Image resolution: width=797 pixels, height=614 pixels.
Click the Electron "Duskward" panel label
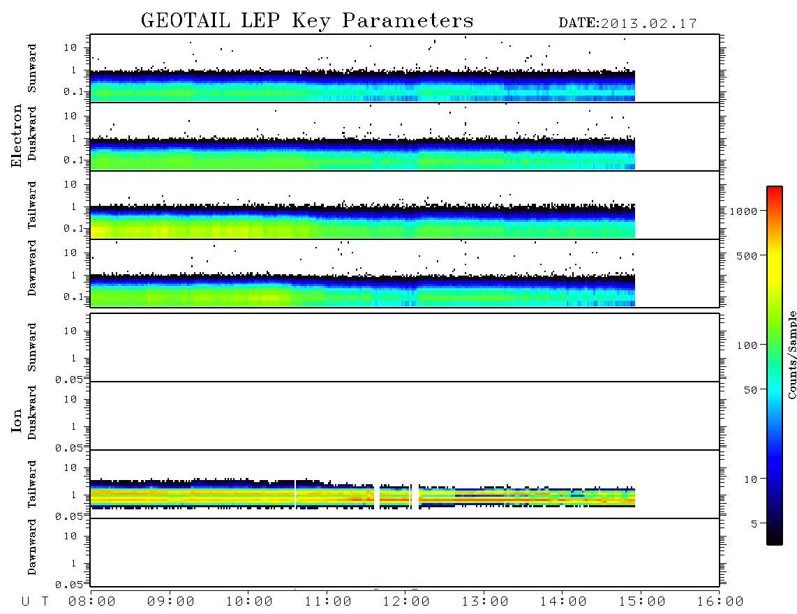(x=32, y=133)
